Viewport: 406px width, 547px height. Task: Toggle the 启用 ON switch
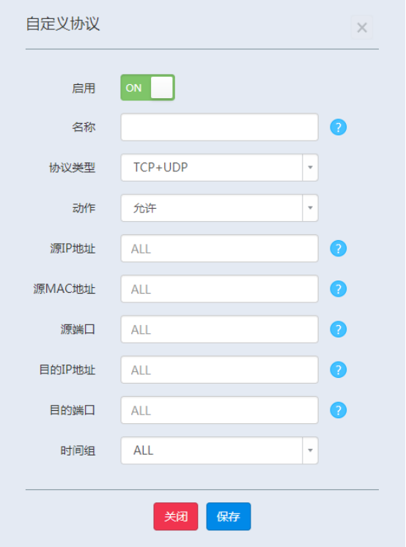click(x=147, y=88)
